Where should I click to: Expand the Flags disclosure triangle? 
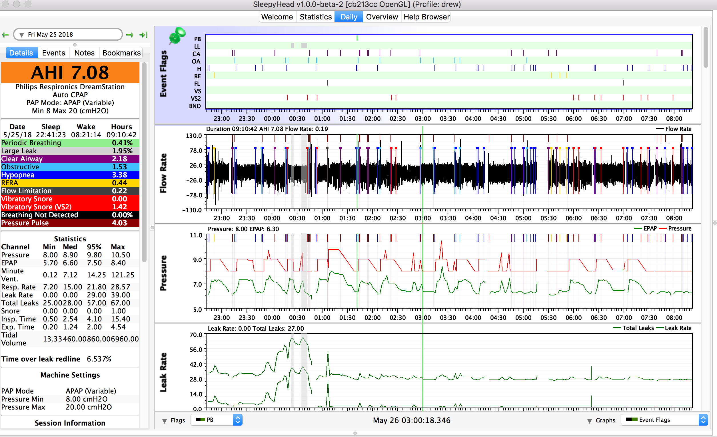point(165,421)
